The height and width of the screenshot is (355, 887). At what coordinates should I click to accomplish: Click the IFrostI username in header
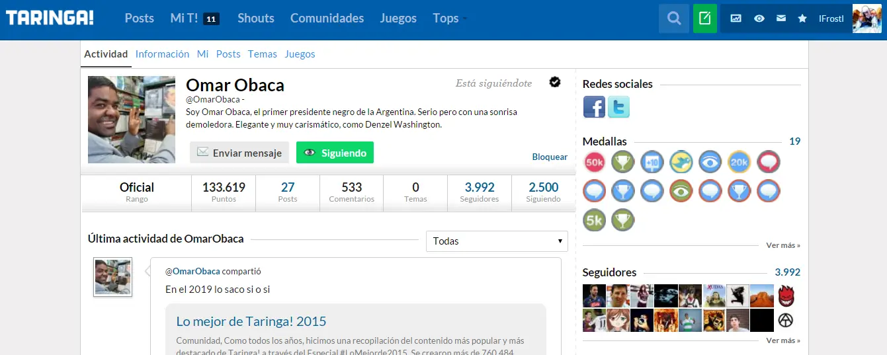coord(831,19)
